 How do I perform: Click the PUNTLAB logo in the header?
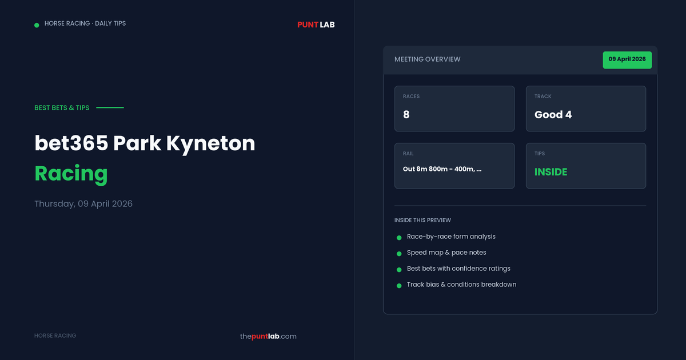coord(315,25)
